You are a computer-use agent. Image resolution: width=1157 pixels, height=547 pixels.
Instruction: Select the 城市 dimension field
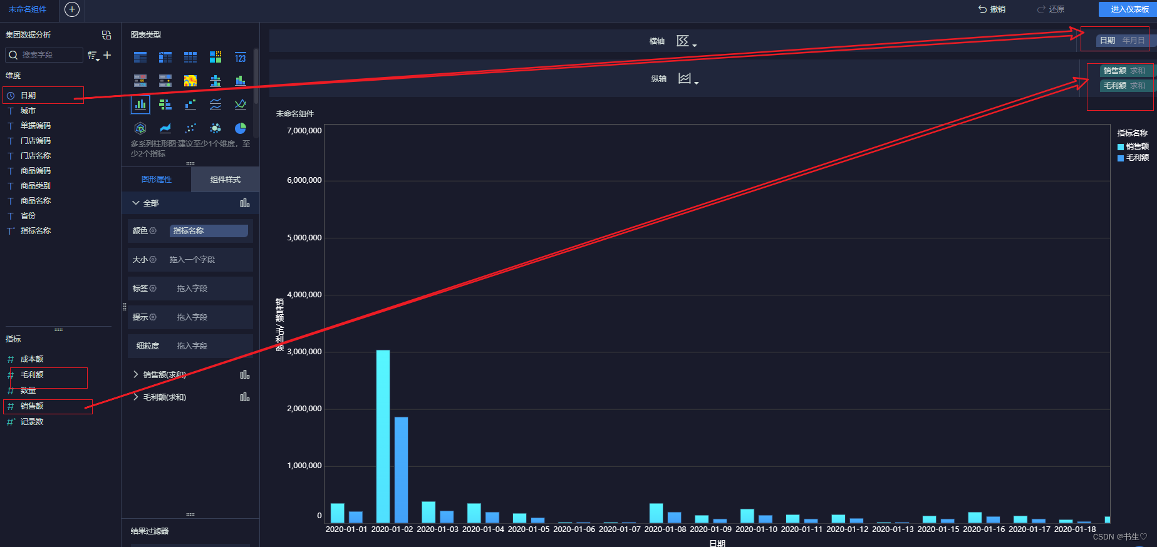(28, 111)
